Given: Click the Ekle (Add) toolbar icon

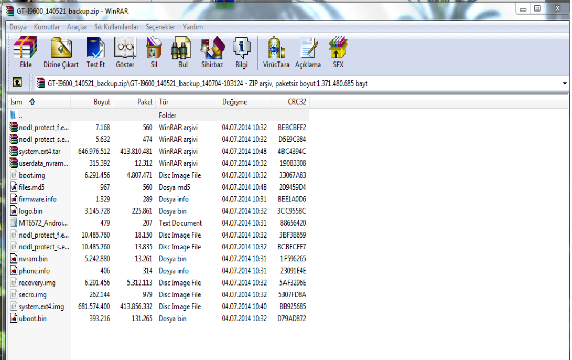Looking at the screenshot, I should click(x=25, y=53).
